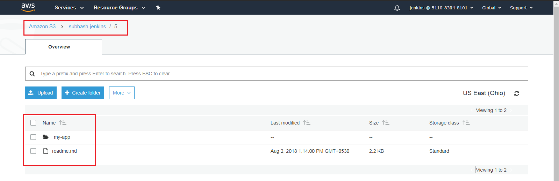Switch to the Overview tab
The image size is (559, 181).
point(59,47)
